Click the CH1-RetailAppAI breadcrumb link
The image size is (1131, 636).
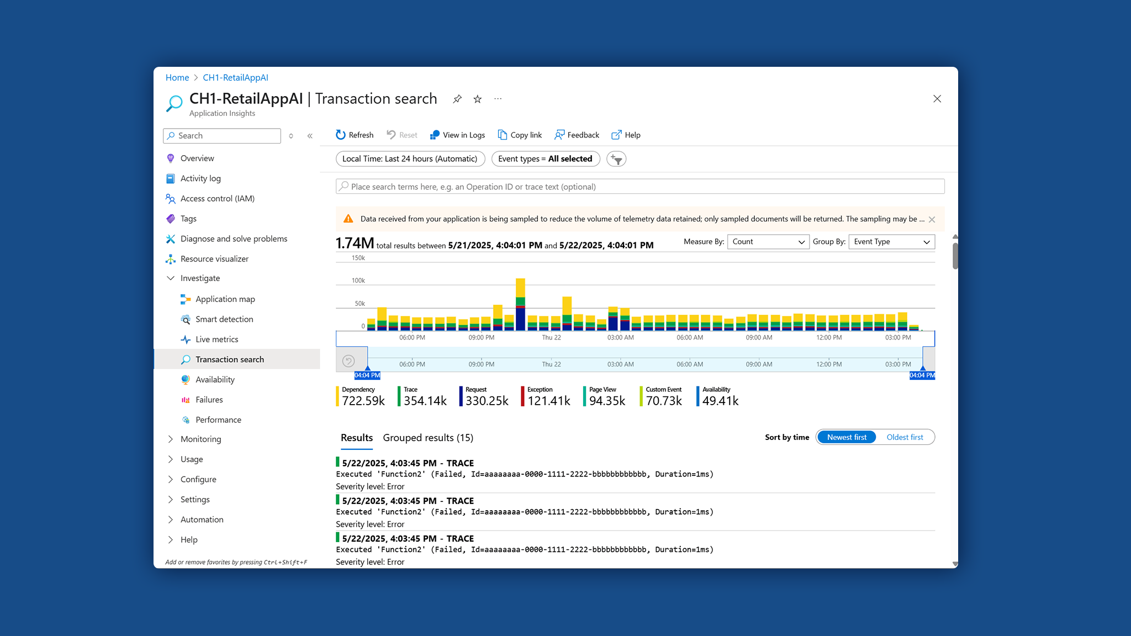coord(235,78)
